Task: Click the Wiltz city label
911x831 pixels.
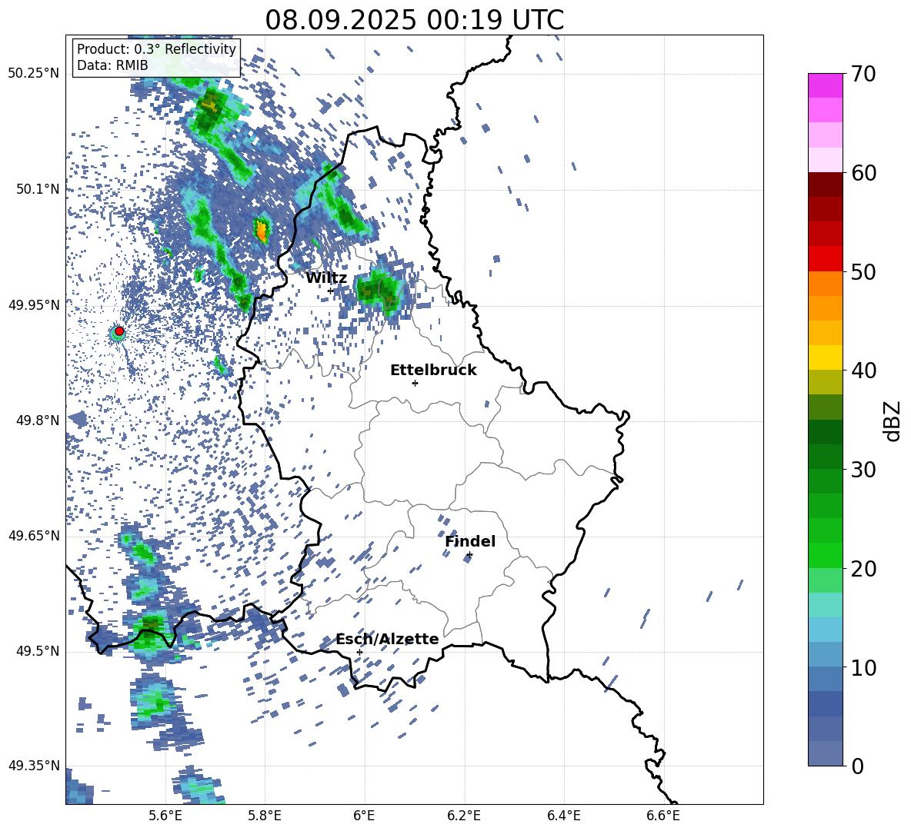Action: click(x=326, y=278)
